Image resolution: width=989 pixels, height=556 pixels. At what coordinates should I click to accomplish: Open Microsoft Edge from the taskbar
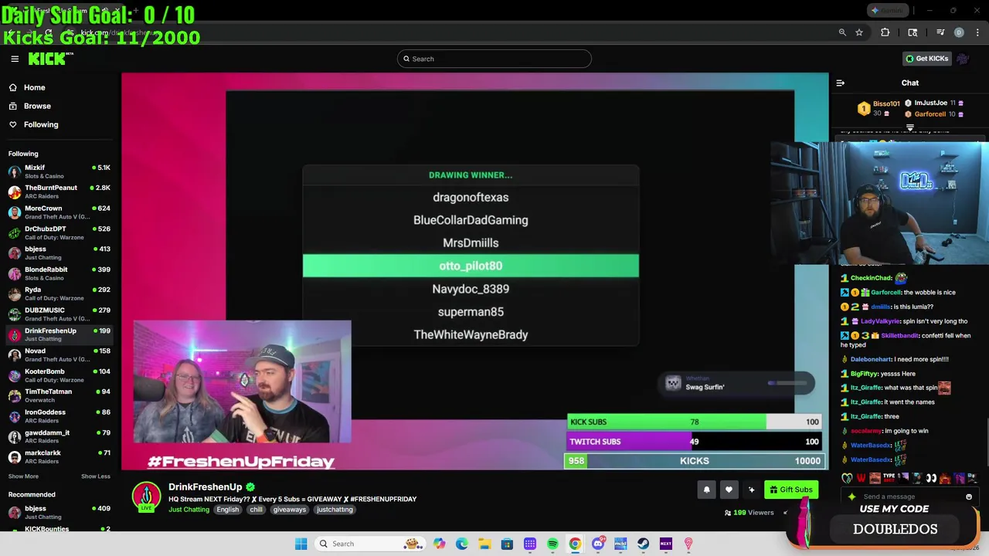tap(462, 544)
